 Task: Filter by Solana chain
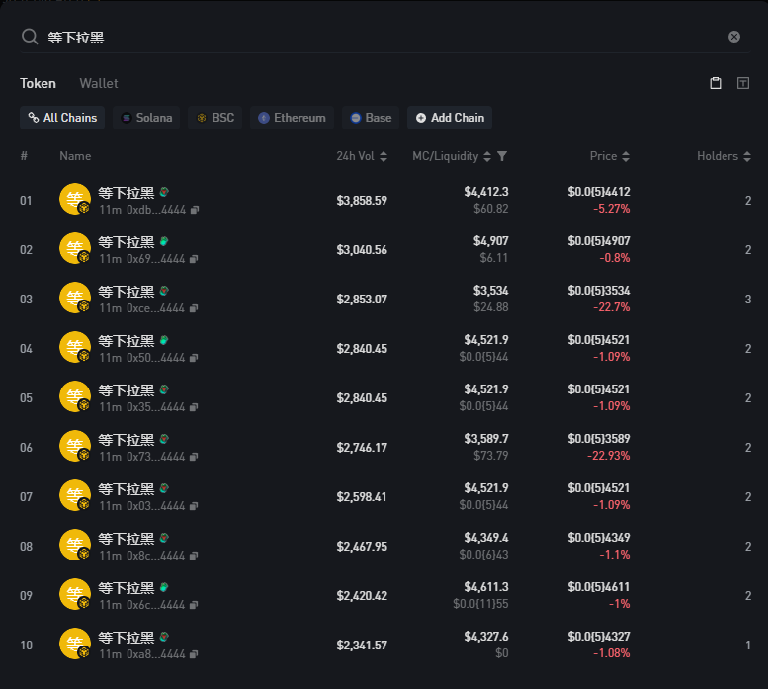146,118
